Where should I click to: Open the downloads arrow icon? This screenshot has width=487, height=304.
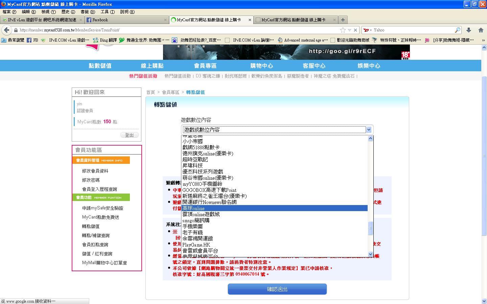pos(469,30)
